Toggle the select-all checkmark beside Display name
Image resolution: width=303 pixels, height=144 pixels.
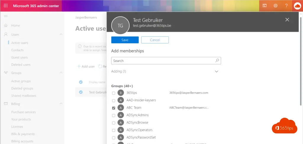click(81, 82)
